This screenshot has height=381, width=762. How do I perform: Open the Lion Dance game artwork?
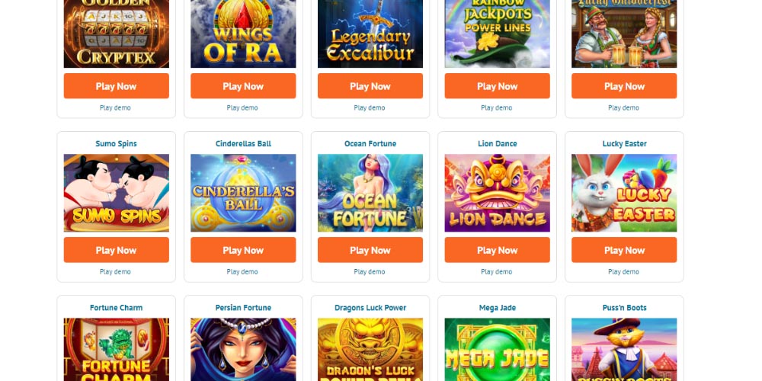click(497, 193)
